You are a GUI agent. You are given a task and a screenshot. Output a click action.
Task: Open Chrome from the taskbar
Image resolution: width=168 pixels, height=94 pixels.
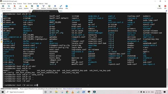(67, 92)
